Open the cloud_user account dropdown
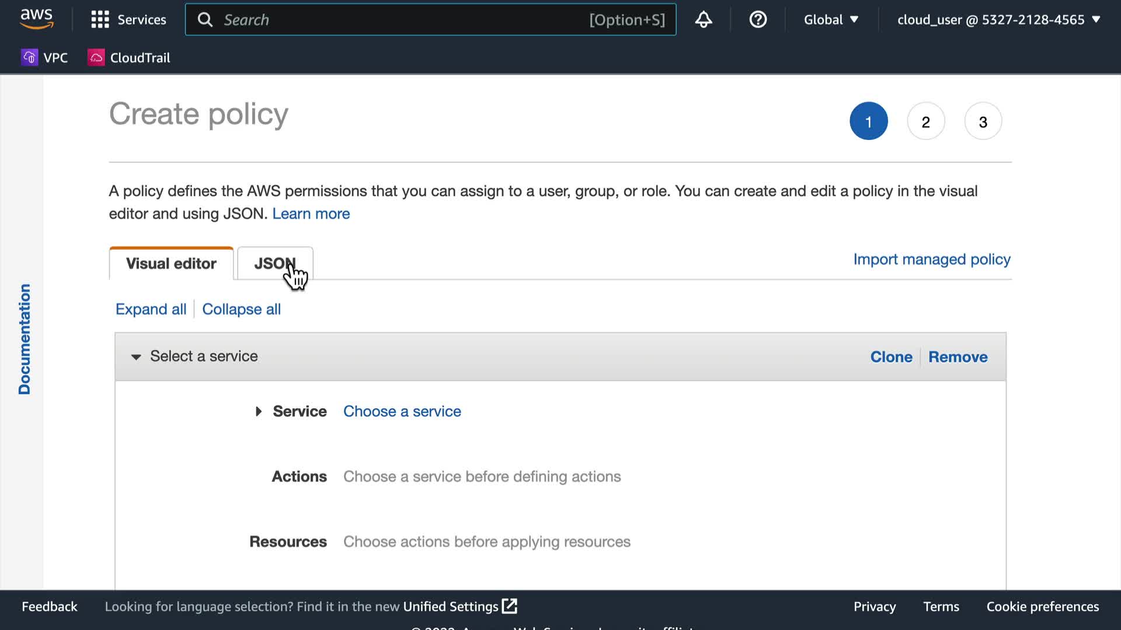 click(998, 20)
